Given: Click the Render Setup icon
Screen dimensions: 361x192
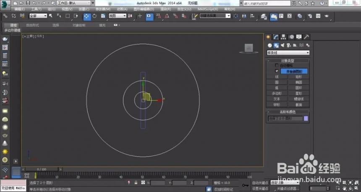Looking at the screenshot, I should (310, 16).
